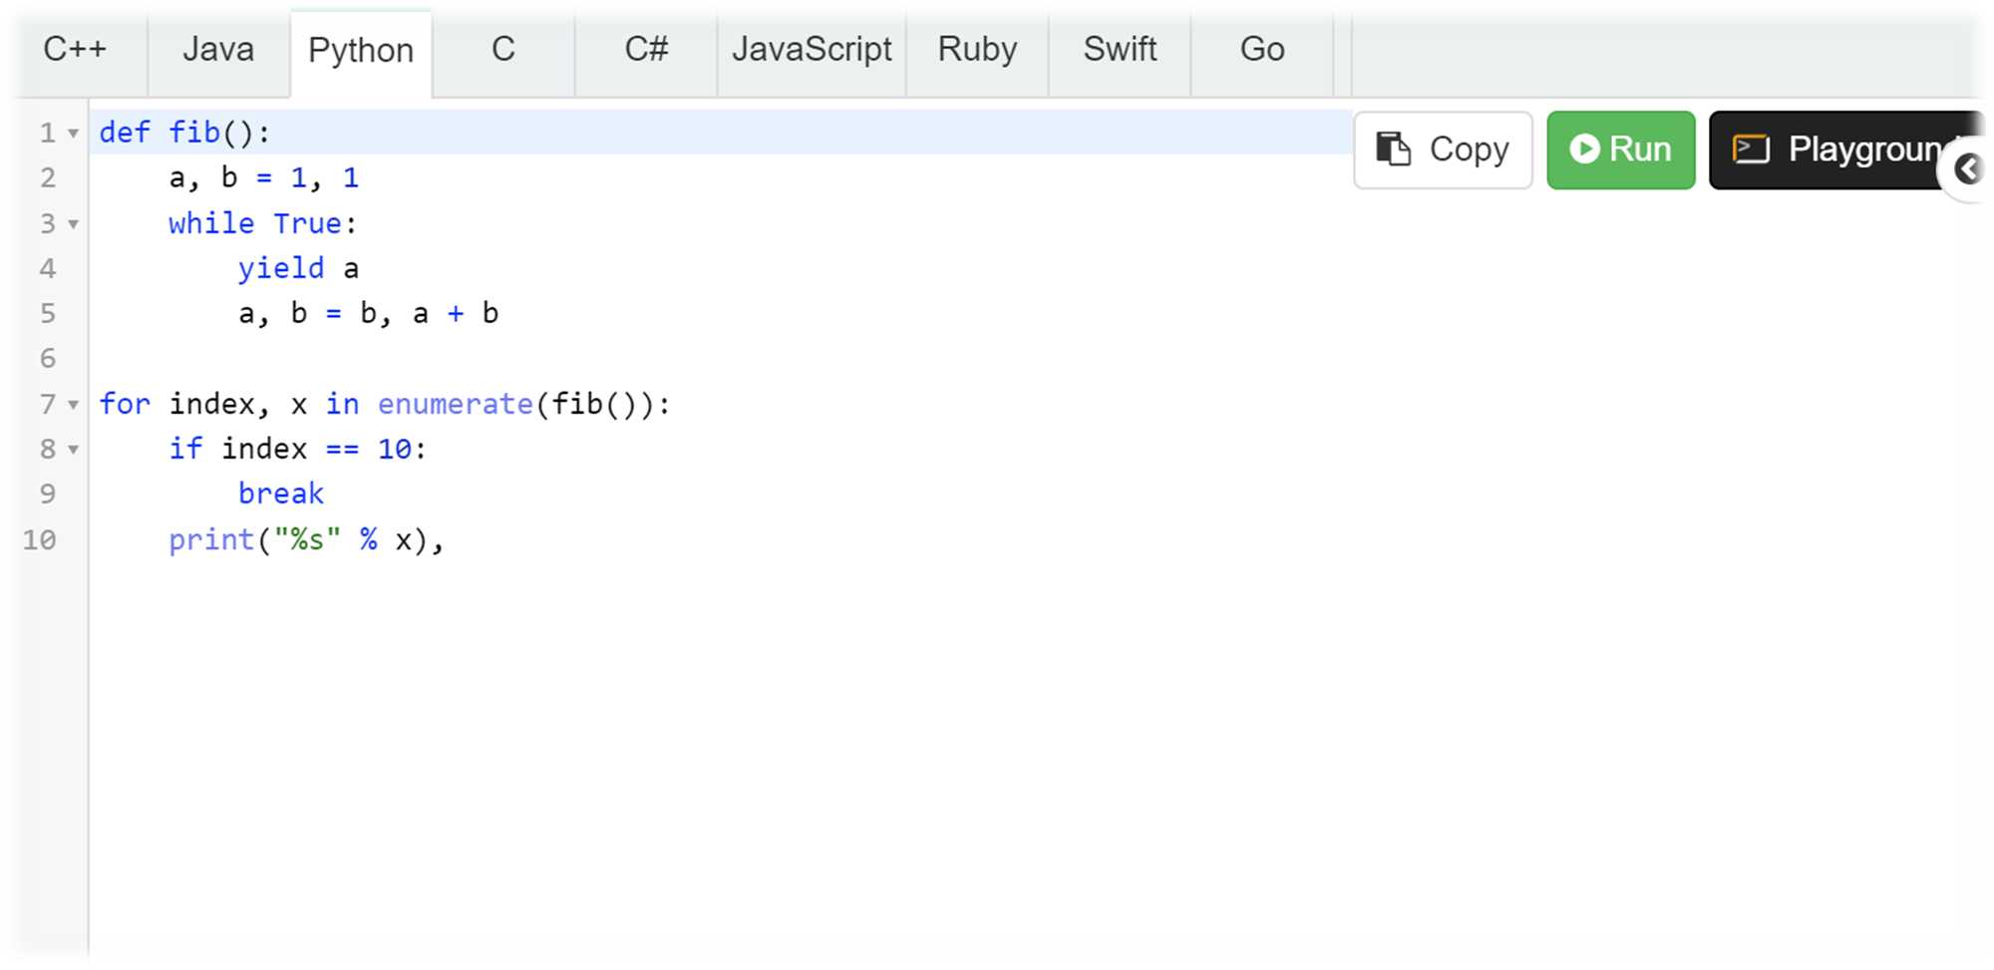Screen dimensions: 1994x970
Task: Place cursor on the yield a line
Action: coord(299,268)
